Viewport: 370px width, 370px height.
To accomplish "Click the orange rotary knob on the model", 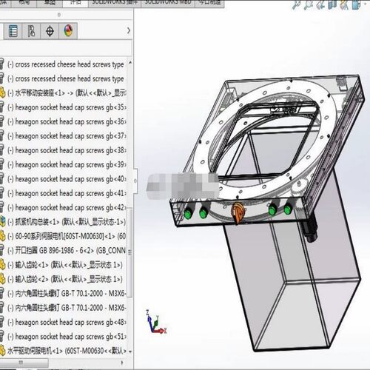I will click(x=238, y=212).
